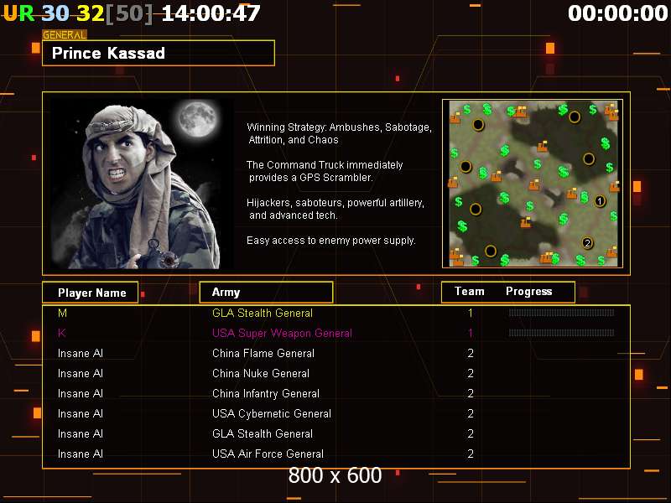Click the 14:00:47 clock readout
Screen dimensions: 671x503
pos(211,13)
